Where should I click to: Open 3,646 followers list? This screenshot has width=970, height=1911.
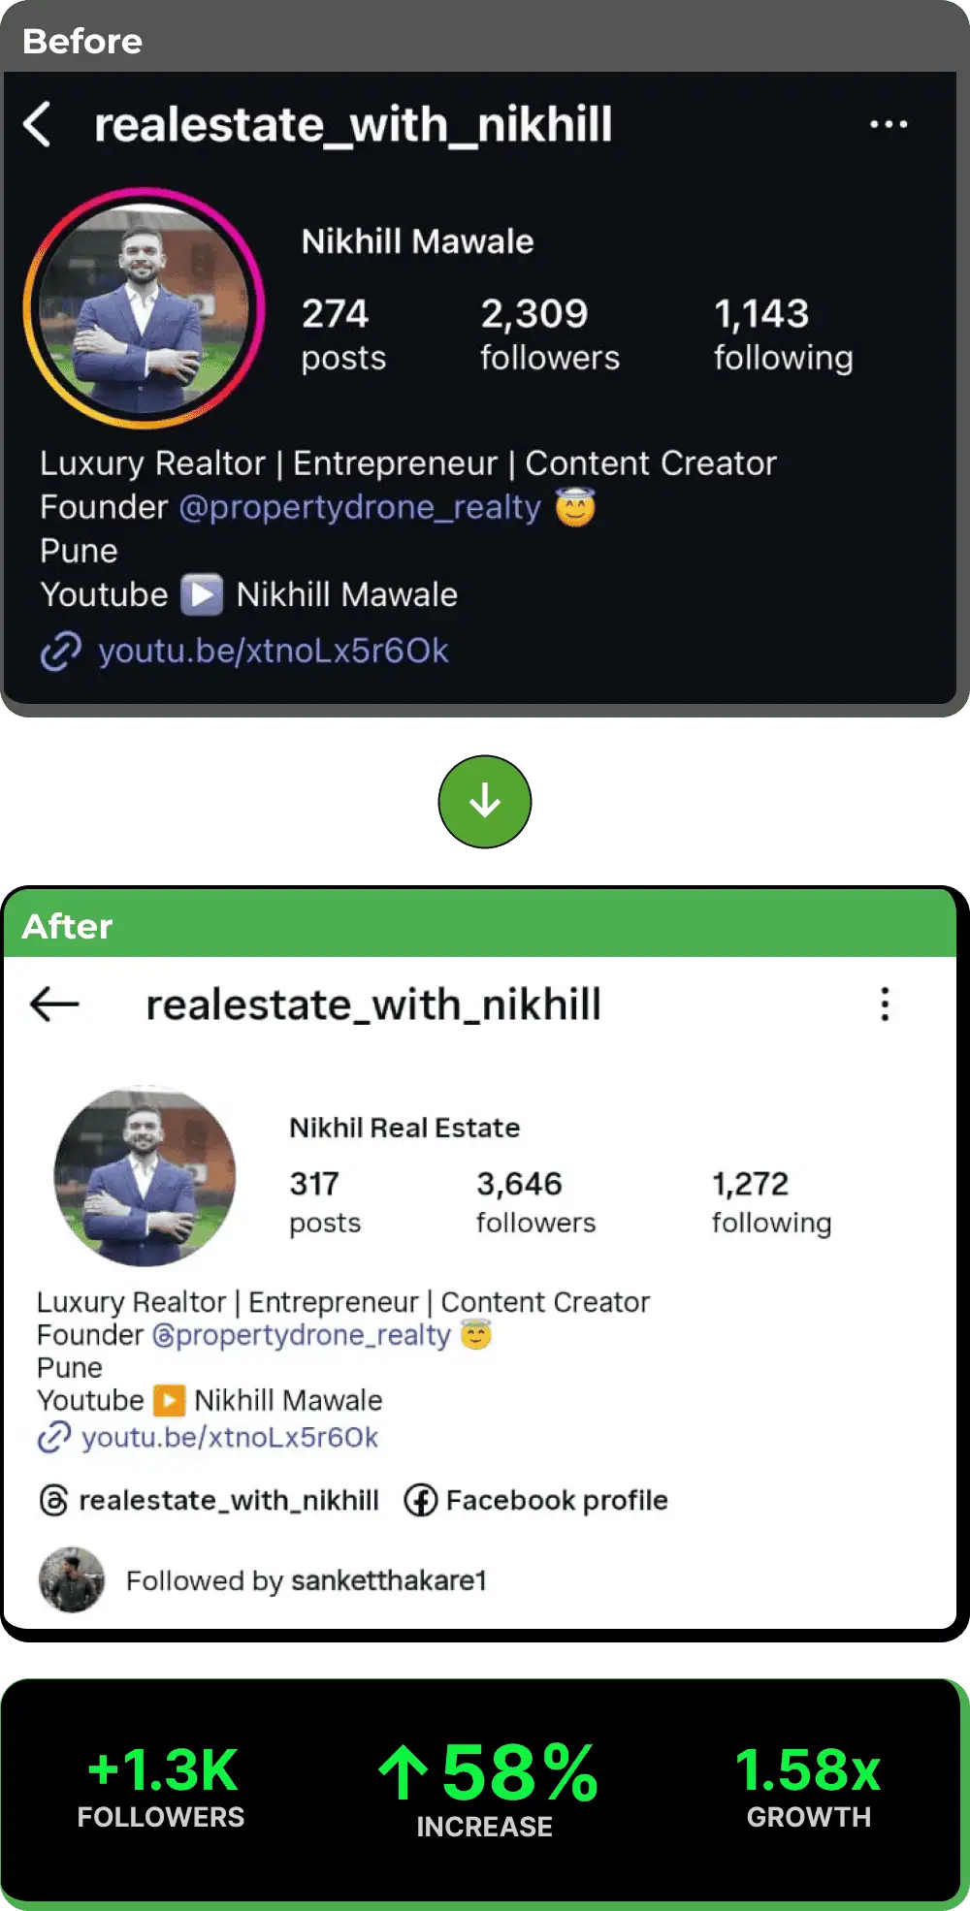(x=535, y=1202)
